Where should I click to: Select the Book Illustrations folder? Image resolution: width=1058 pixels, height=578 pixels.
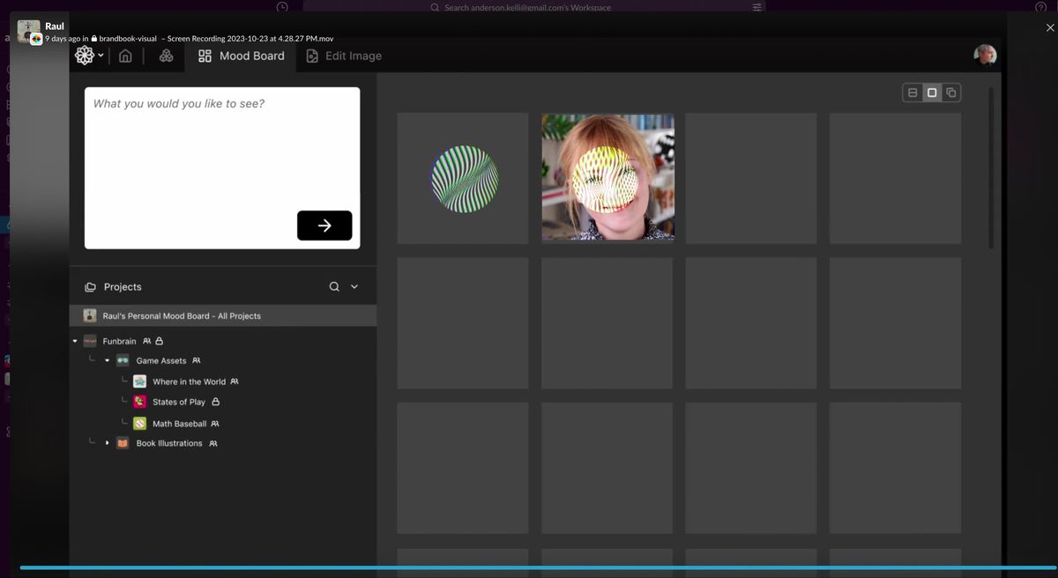(169, 443)
